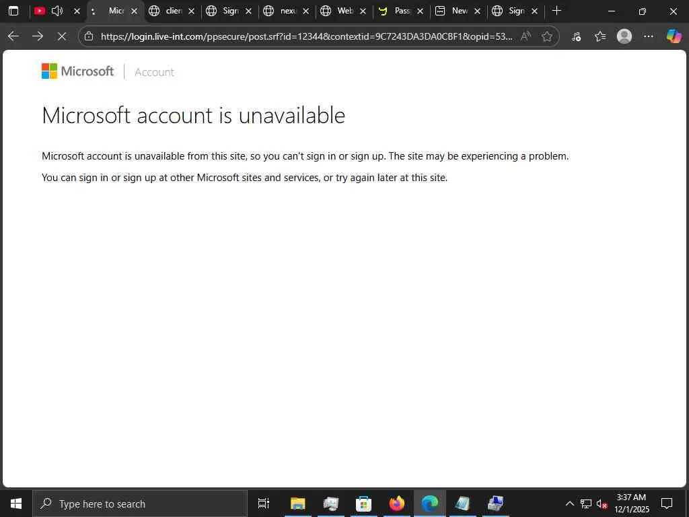This screenshot has height=517, width=689.
Task: Switch to the 'Web' tab
Action: tap(338, 11)
